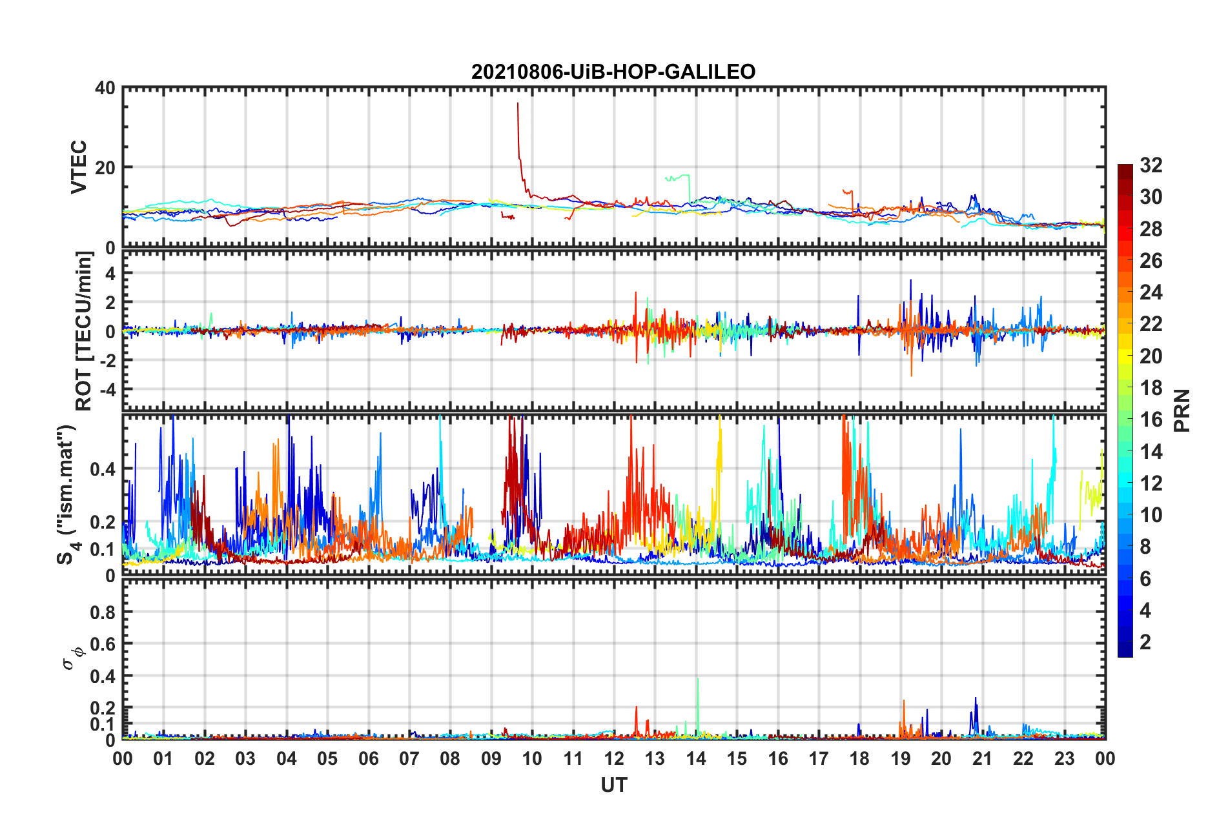This screenshot has height=821, width=1228.
Task: Click hour label 03 on UT axis
Action: click(245, 758)
